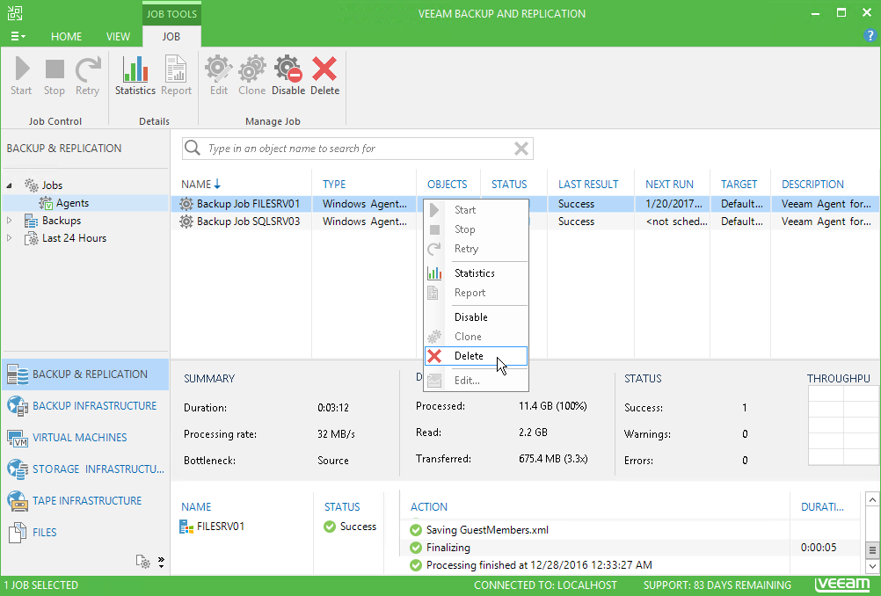The height and width of the screenshot is (596, 881).
Task: Choose Stop in the context menu
Action: click(476, 229)
